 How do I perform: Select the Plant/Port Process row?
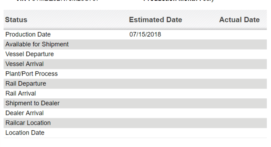click(135, 74)
